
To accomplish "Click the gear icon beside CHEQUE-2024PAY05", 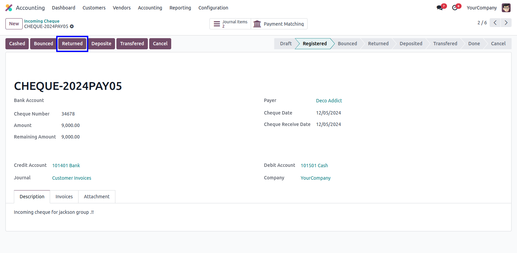I will pyautogui.click(x=72, y=26).
